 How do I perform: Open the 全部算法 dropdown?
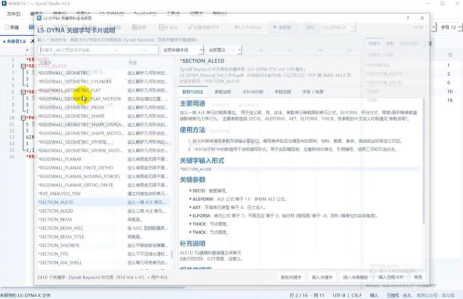[x=224, y=50]
